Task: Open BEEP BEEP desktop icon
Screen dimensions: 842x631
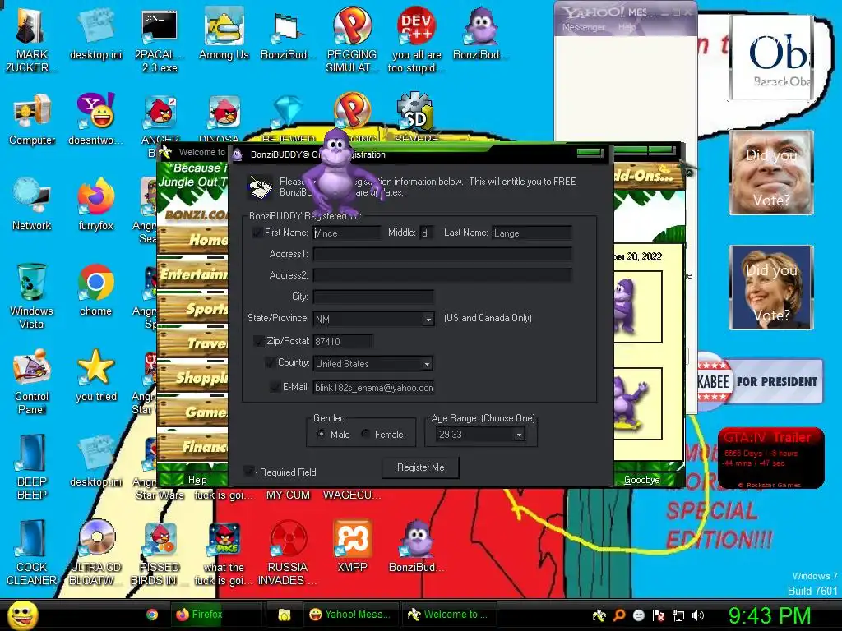Action: [31, 467]
